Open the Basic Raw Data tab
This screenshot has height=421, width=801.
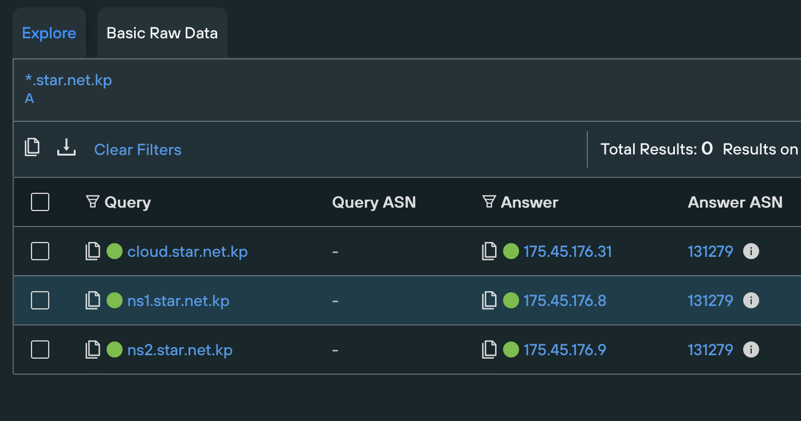point(162,33)
